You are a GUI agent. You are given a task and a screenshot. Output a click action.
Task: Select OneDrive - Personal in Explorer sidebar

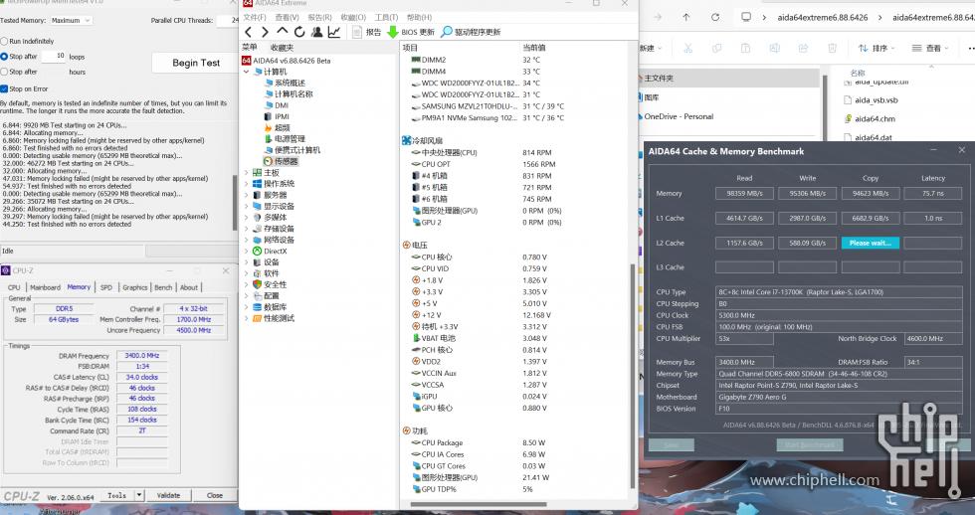(x=679, y=116)
